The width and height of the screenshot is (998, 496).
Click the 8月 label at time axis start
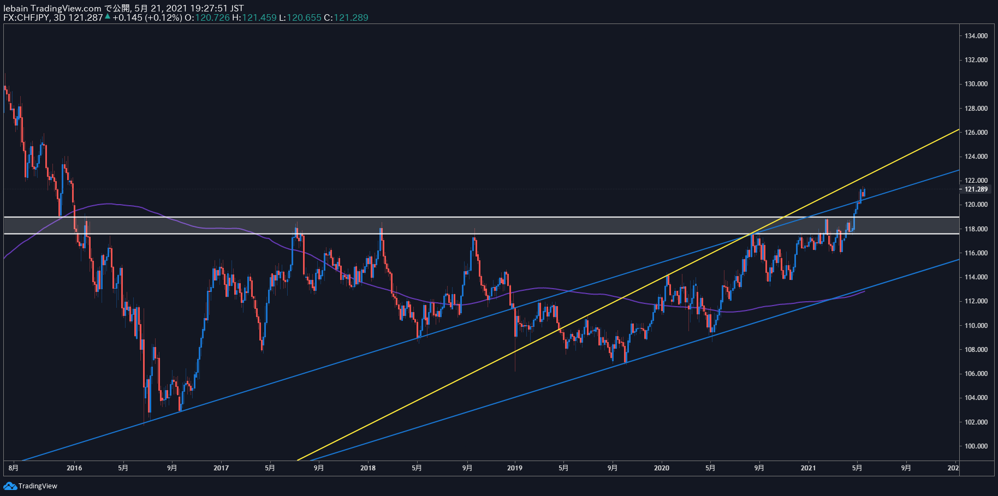[14, 468]
